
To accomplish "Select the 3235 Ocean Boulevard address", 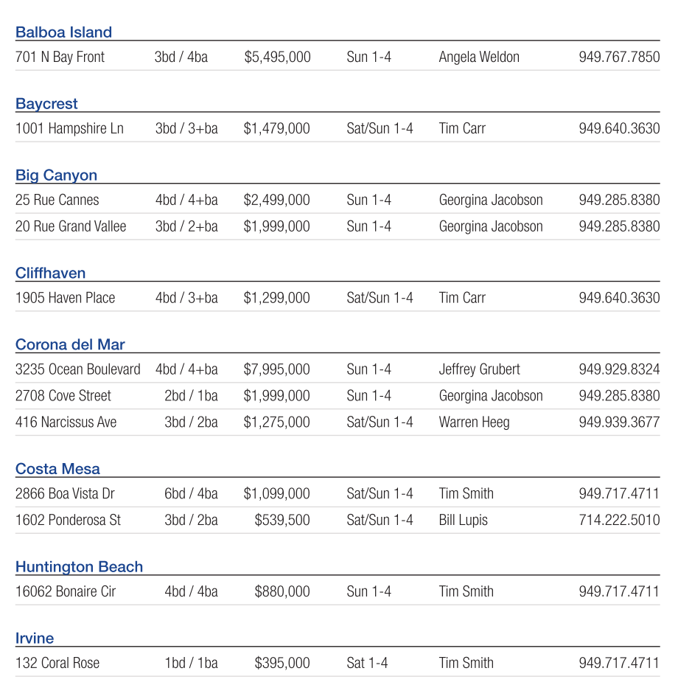I will click(77, 369).
